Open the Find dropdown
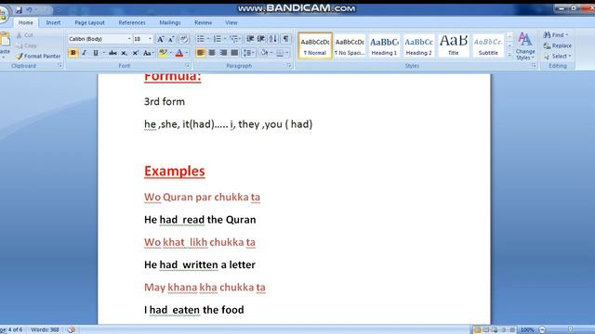 coord(556,35)
